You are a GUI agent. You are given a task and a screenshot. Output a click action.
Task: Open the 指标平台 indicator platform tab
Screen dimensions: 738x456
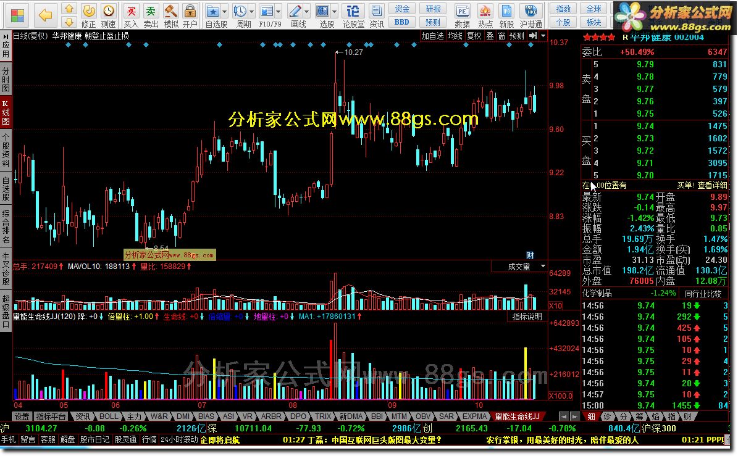click(51, 417)
